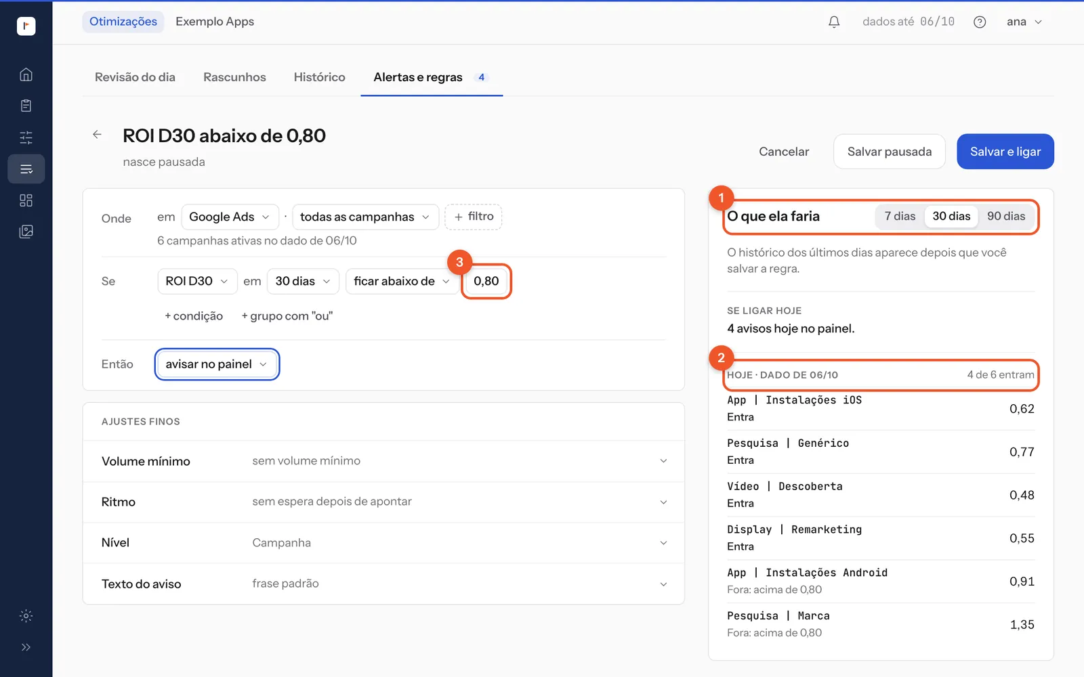Open the avisar no painel action dropdown
Viewport: 1084px width, 677px height.
click(x=217, y=364)
